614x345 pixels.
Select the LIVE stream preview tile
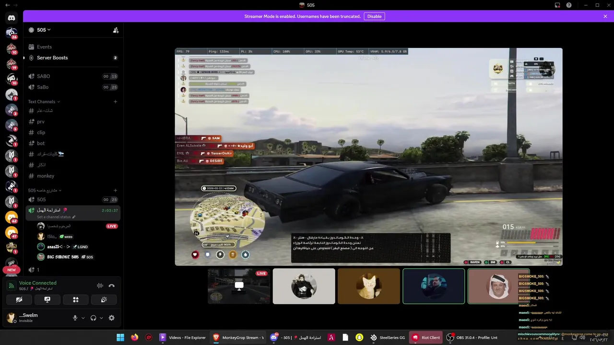[239, 286]
